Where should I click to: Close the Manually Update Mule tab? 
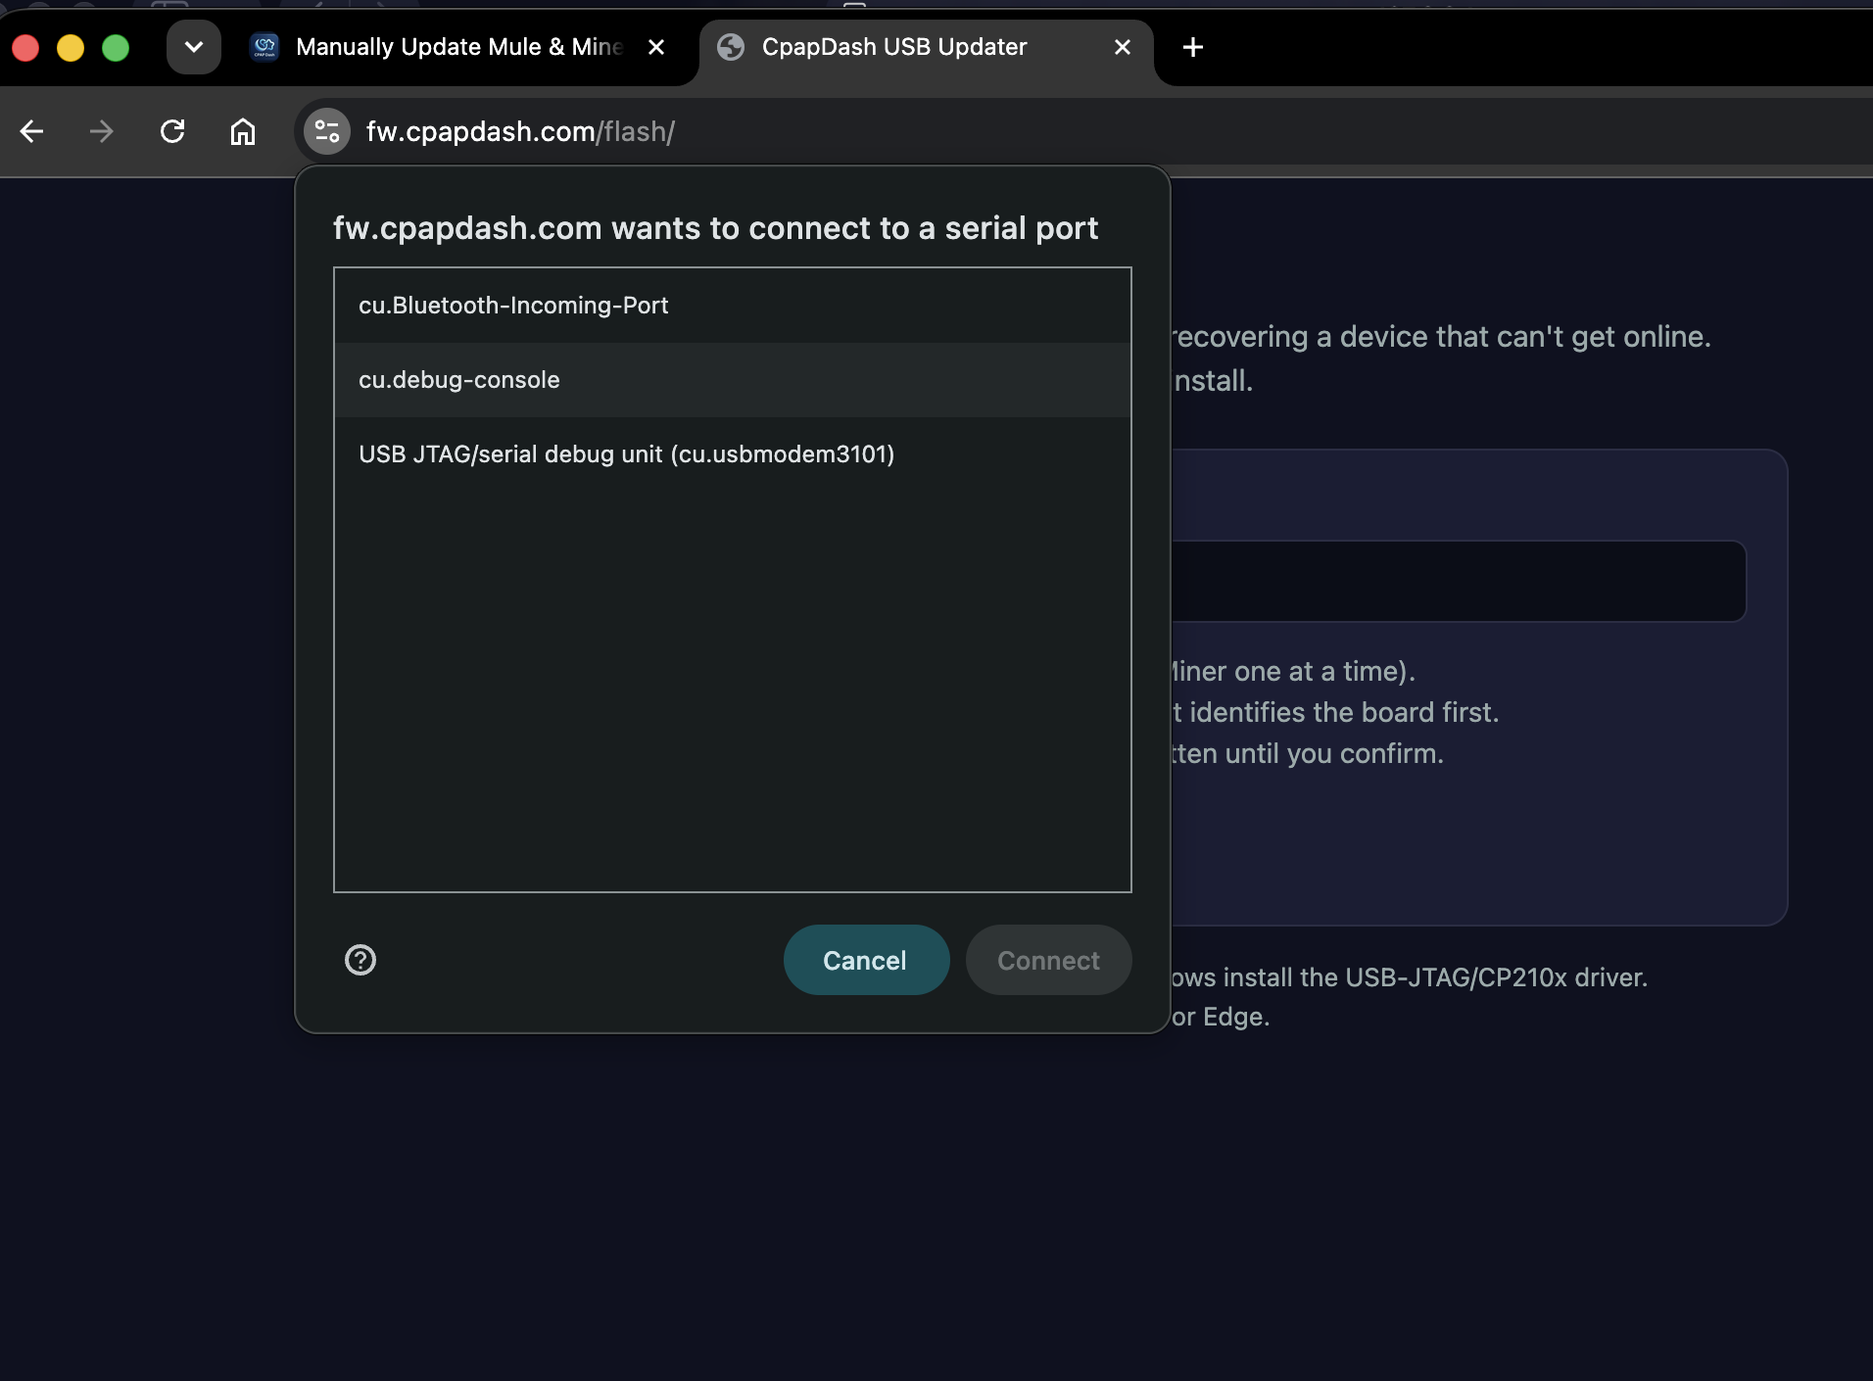[x=656, y=47]
